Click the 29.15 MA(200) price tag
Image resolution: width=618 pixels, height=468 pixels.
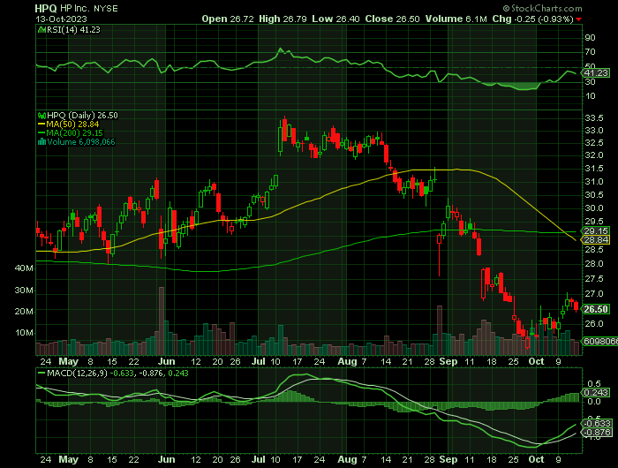coord(596,231)
